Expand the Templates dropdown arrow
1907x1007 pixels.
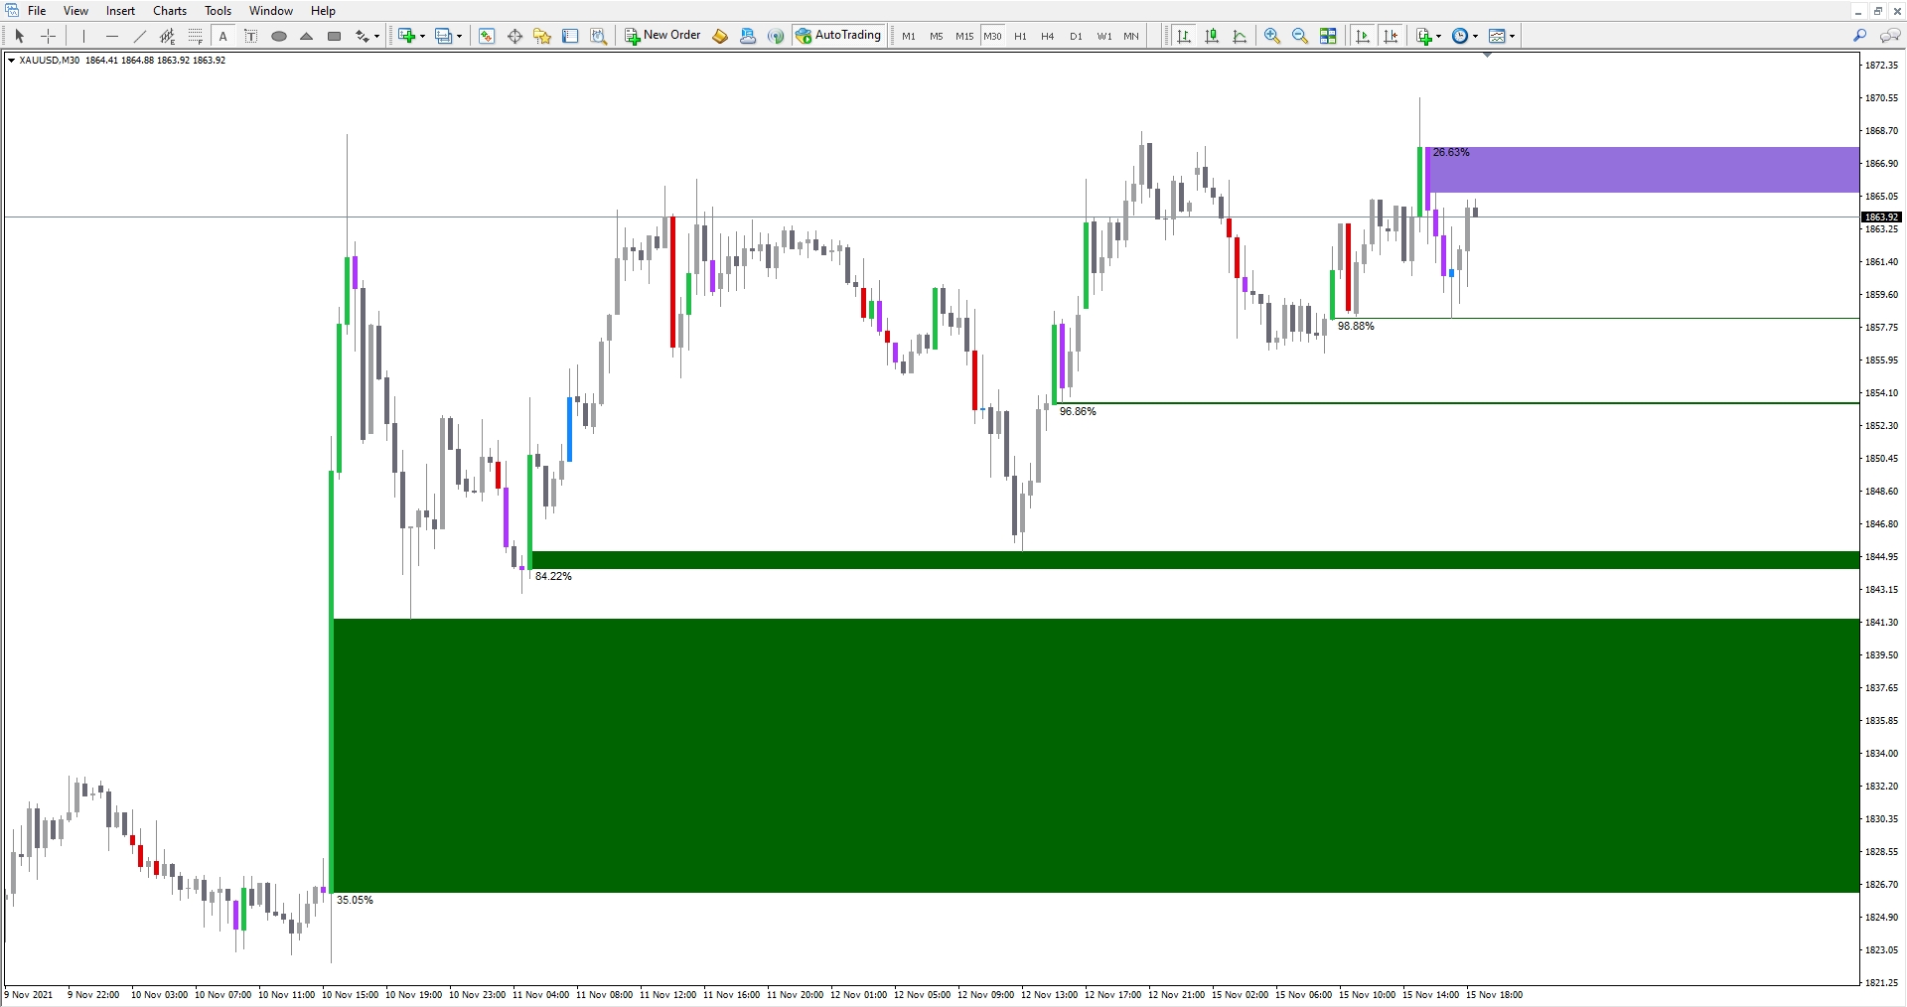click(1512, 37)
